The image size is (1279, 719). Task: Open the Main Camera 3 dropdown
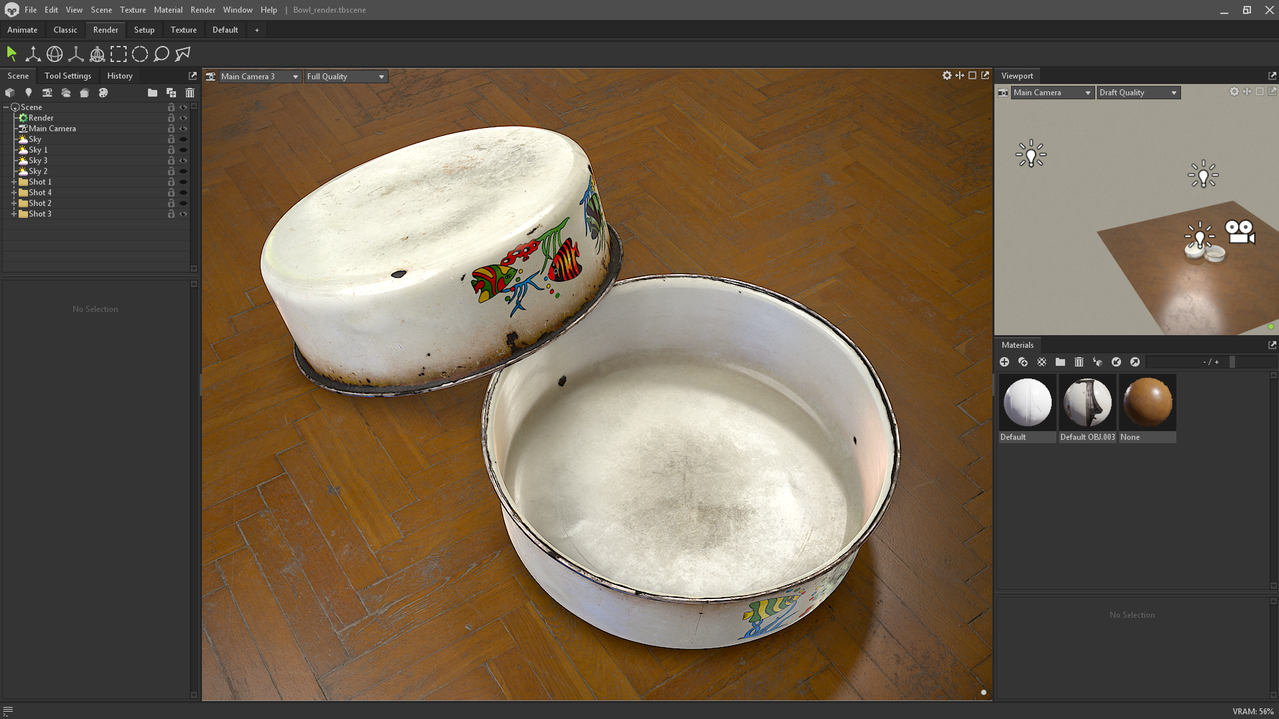[259, 77]
